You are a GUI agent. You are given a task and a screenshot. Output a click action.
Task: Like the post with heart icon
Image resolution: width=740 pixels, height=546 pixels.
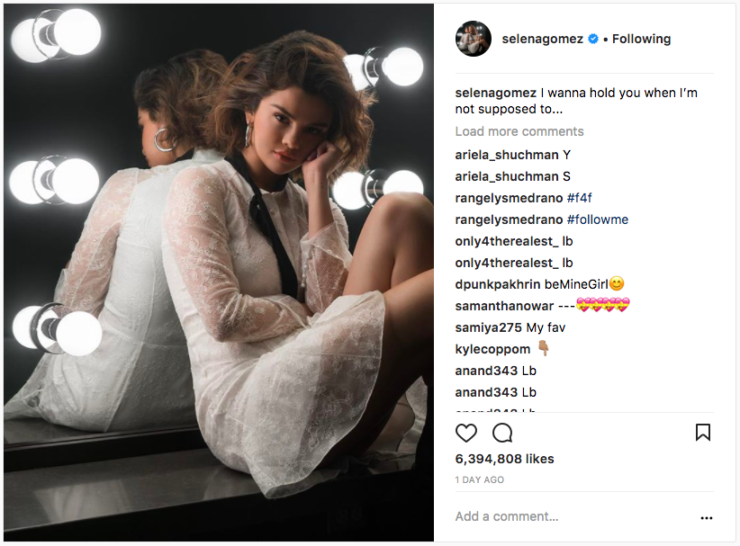coord(465,433)
